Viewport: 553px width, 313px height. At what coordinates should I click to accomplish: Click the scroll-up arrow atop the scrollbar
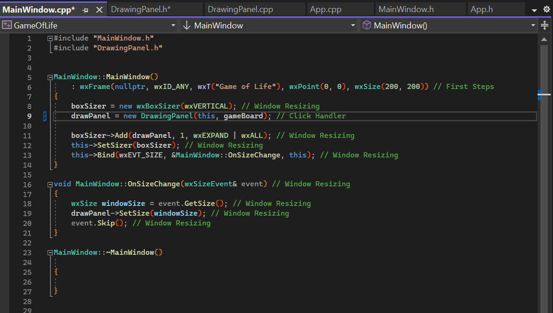pyautogui.click(x=544, y=40)
